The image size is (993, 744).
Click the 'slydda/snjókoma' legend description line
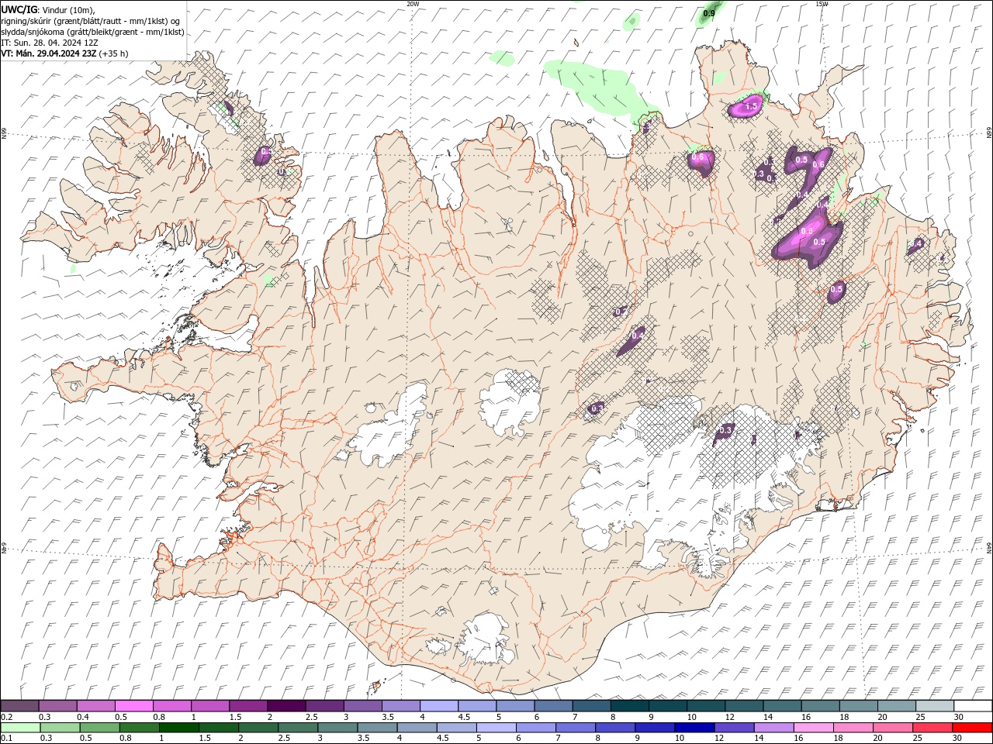point(93,32)
